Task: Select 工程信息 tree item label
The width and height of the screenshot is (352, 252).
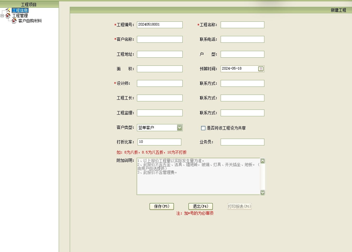Action: pos(20,10)
